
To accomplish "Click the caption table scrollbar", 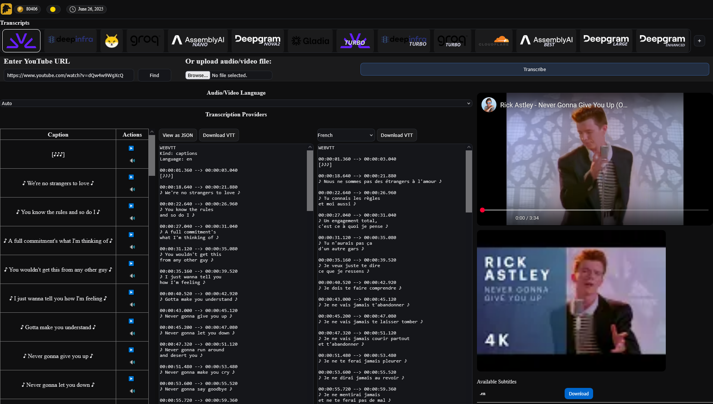I will tap(152, 155).
